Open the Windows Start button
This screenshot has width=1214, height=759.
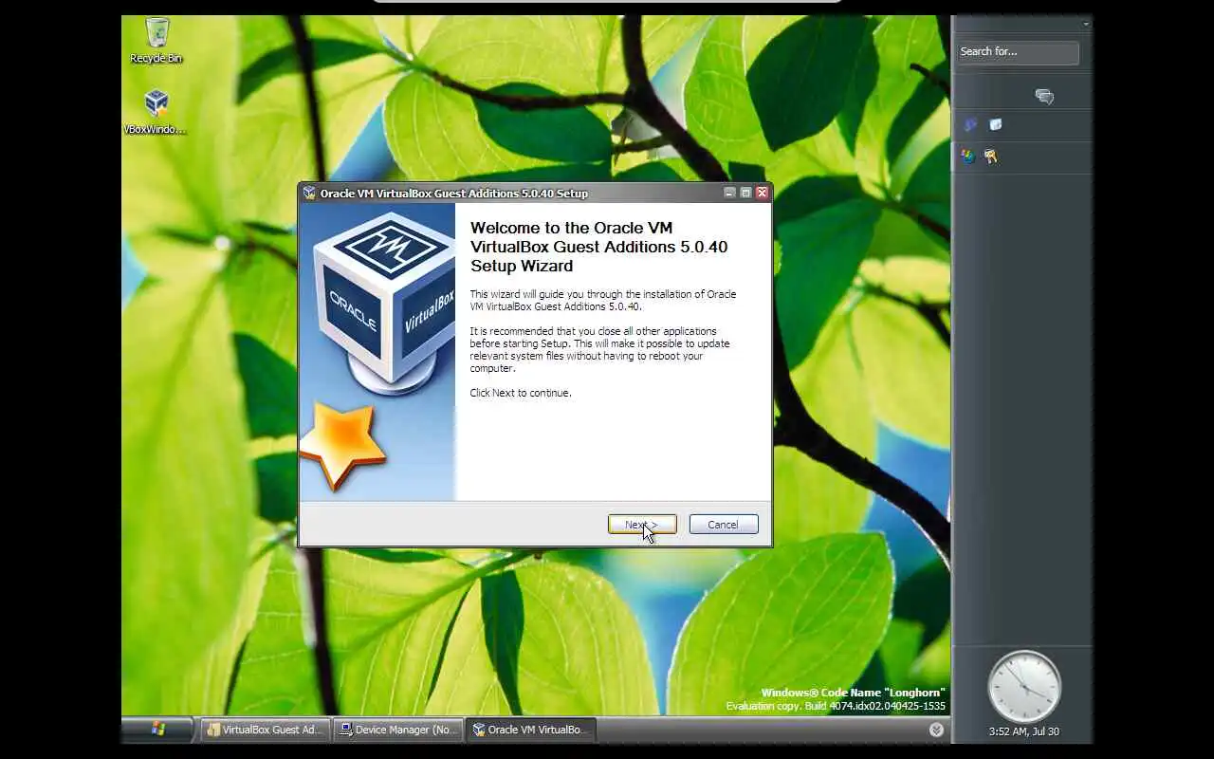[x=157, y=729]
